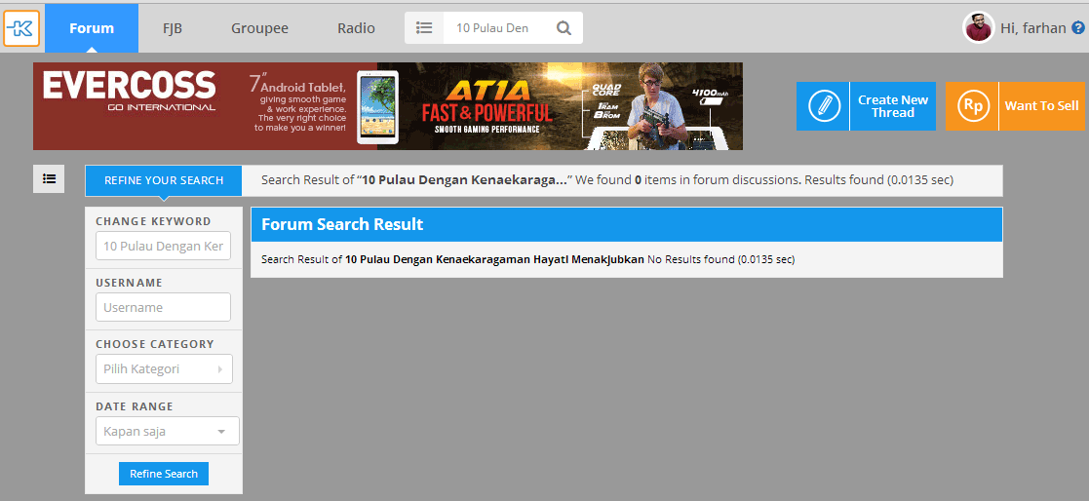
Task: Open farhan's profile avatar
Action: (979, 27)
